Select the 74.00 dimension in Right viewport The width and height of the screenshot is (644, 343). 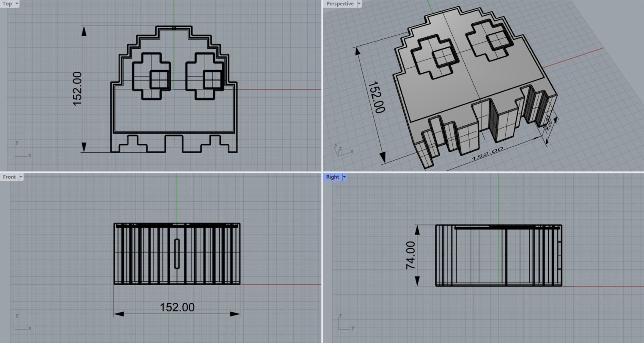pyautogui.click(x=410, y=255)
